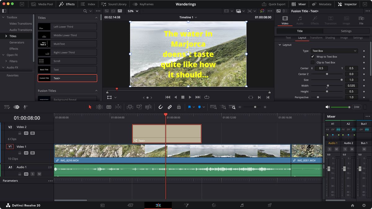Click the Quick Export button

point(274,4)
